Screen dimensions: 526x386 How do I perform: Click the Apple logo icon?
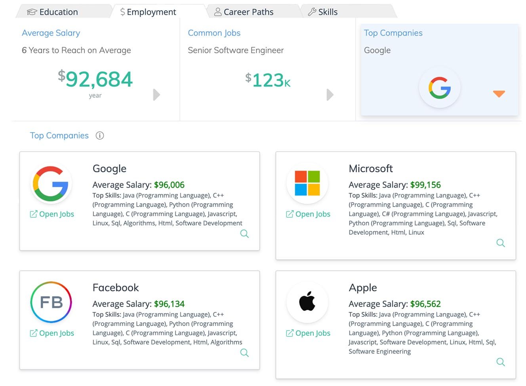click(x=307, y=302)
